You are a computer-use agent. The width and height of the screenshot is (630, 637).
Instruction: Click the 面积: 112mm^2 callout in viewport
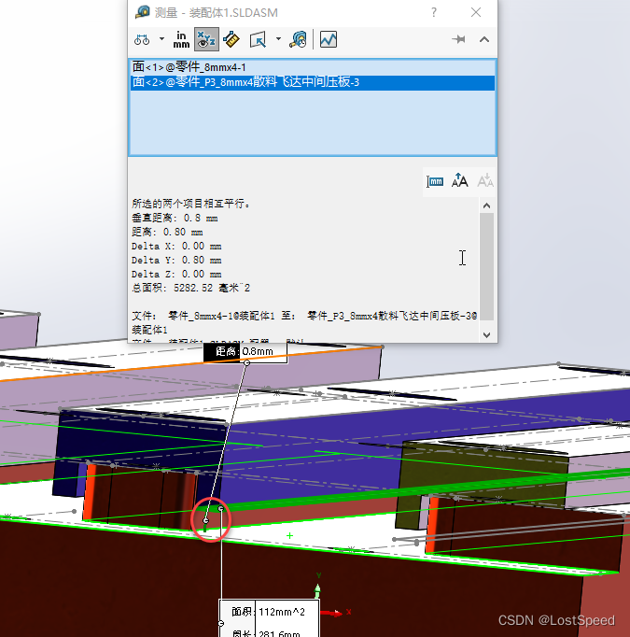[x=269, y=612]
